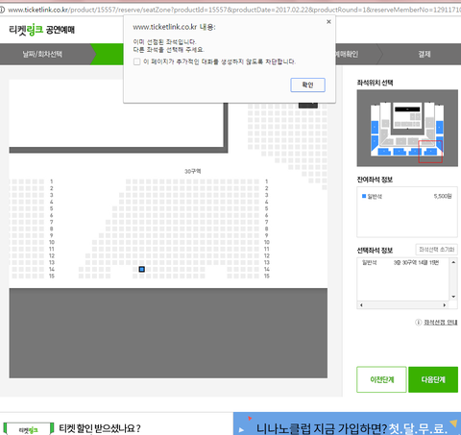Image resolution: width=461 pixels, height=435 pixels.
Task: Check the block additional dialogs checkbox
Action: pos(137,61)
